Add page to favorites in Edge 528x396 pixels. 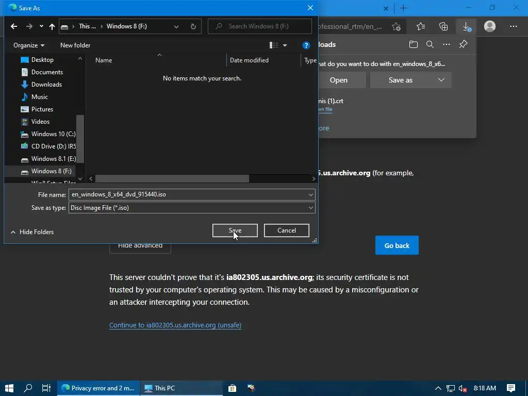tap(397, 26)
